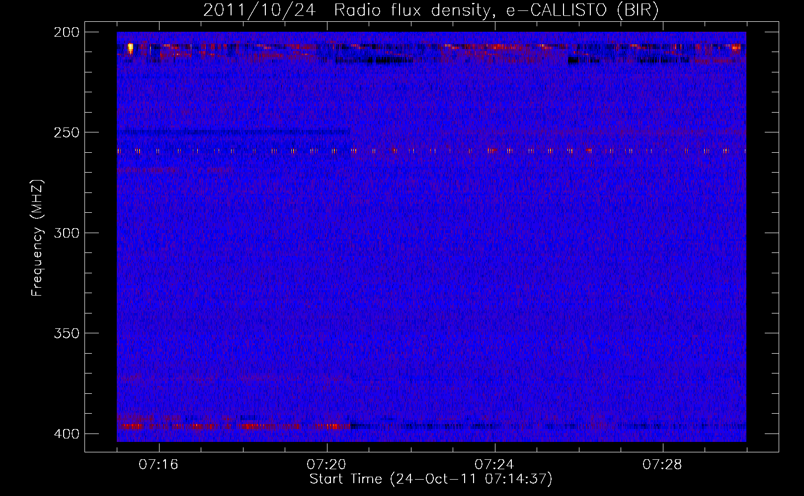Click the 250 frequency tick label
This screenshot has width=804, height=496.
click(x=66, y=132)
